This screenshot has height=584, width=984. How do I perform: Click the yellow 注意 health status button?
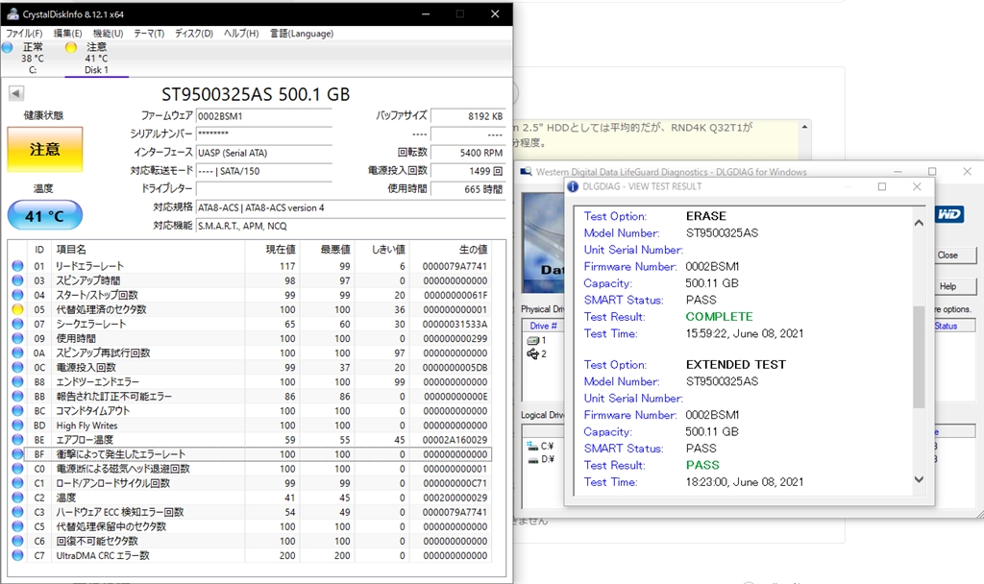click(x=45, y=149)
